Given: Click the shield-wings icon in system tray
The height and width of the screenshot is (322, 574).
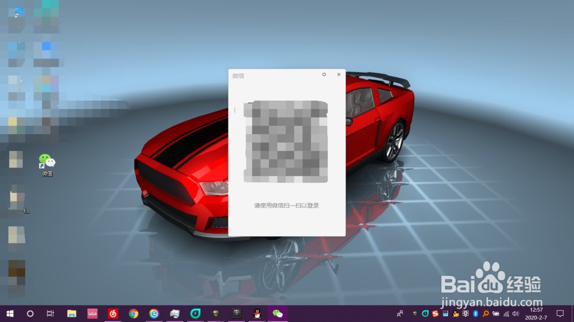Looking at the screenshot, I should (415, 313).
